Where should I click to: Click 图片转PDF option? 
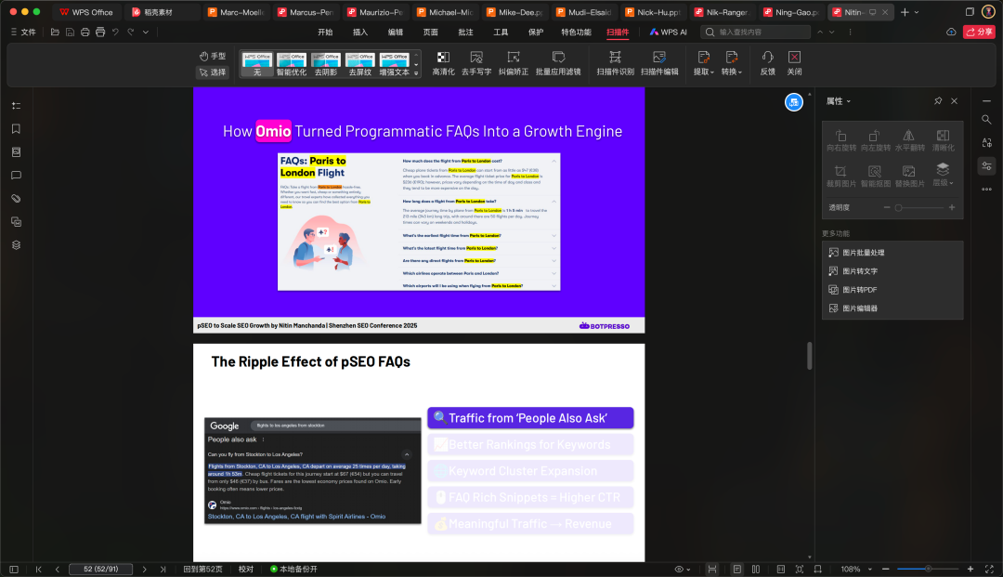click(853, 290)
